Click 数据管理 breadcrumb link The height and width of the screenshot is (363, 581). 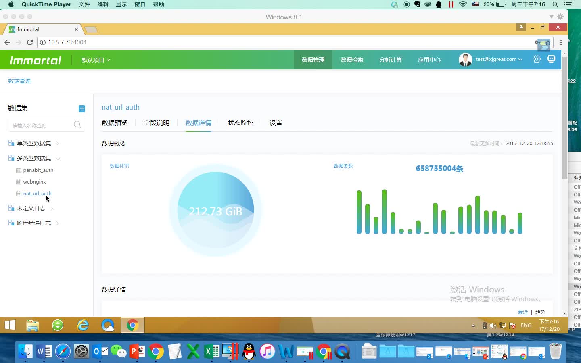[x=19, y=81]
